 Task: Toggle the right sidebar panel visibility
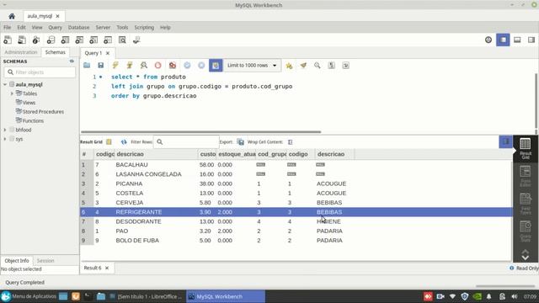(531, 40)
